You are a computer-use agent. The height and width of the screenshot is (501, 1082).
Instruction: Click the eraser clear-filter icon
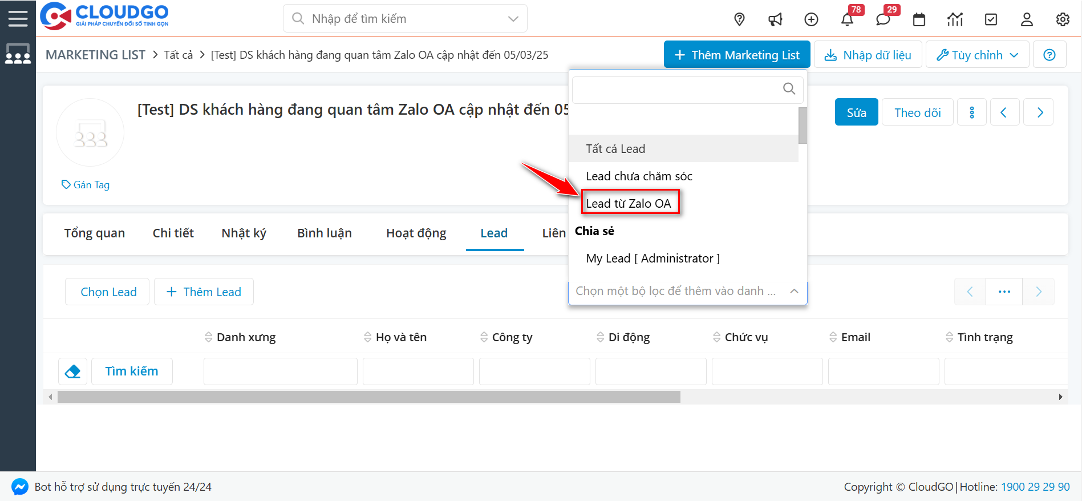pos(72,371)
